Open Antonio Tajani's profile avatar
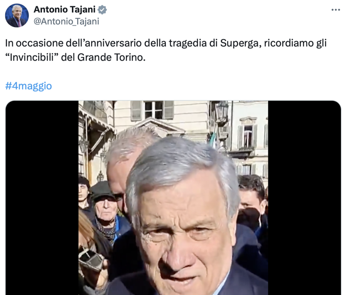Viewport: 346px width, 295px height. 17,16
